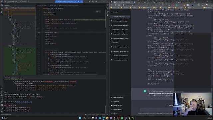Debug the selected run configuration

[x=79, y=2]
